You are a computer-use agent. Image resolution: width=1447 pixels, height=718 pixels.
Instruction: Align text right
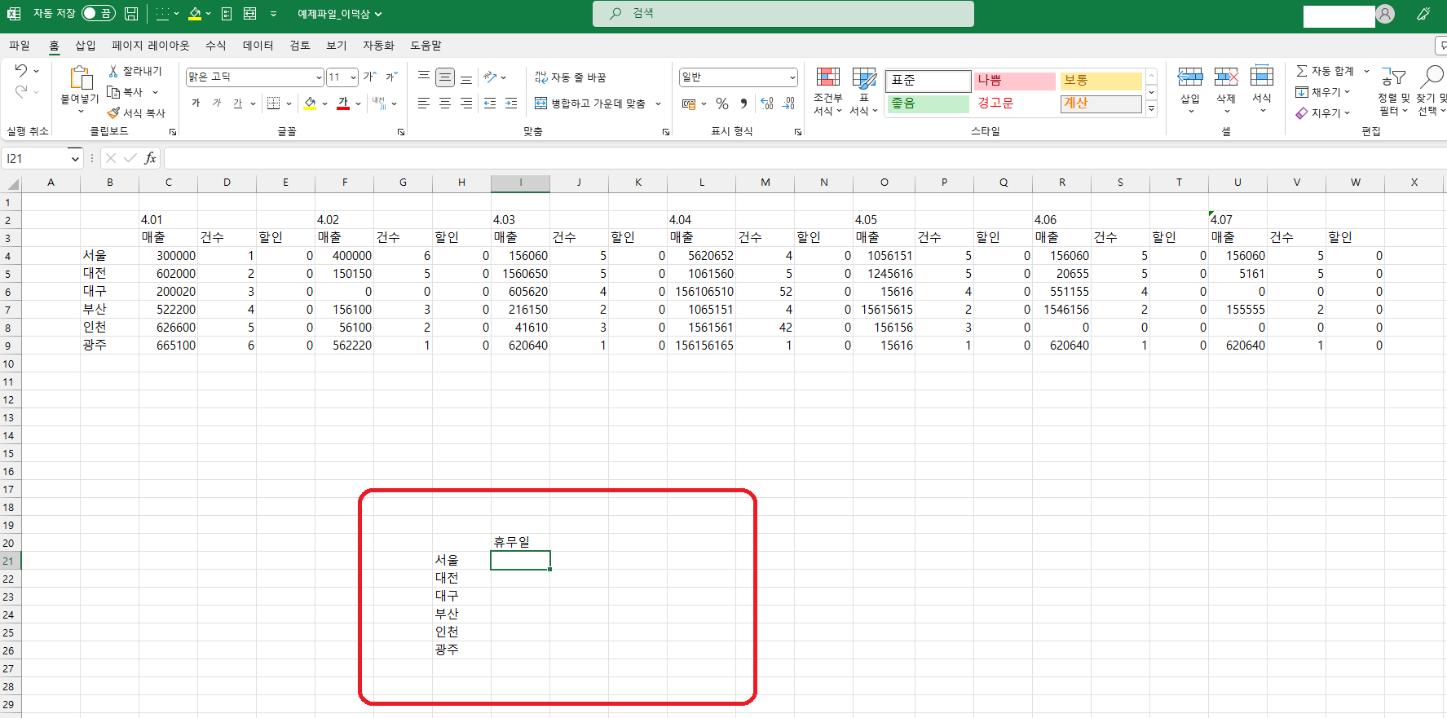click(x=466, y=103)
